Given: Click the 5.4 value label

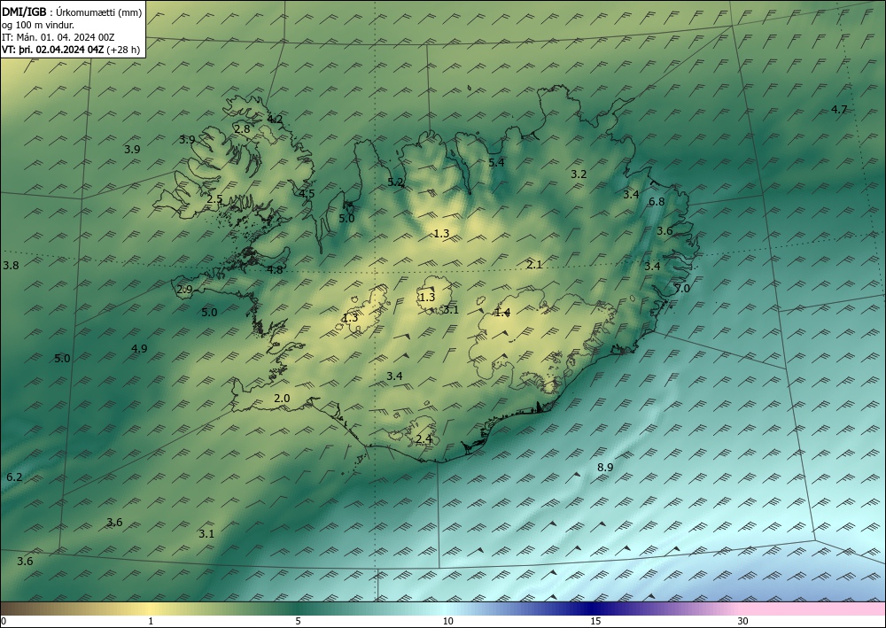Looking at the screenshot, I should (x=496, y=163).
